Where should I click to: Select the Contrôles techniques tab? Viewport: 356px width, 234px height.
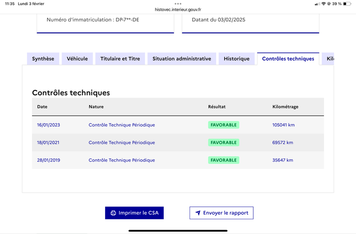click(x=288, y=59)
